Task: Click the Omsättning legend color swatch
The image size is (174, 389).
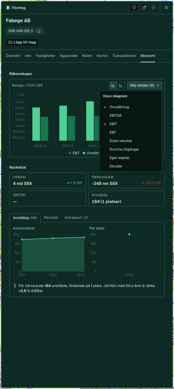Action: click(x=84, y=153)
